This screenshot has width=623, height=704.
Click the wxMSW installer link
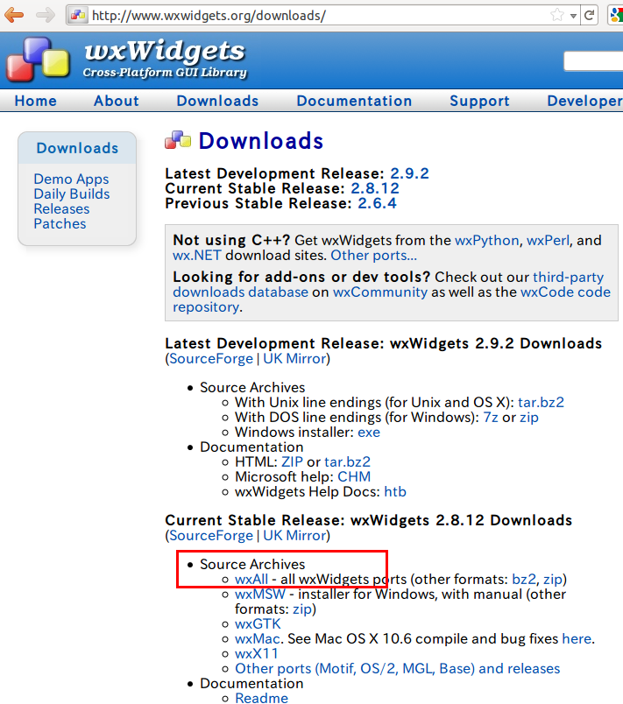click(259, 594)
